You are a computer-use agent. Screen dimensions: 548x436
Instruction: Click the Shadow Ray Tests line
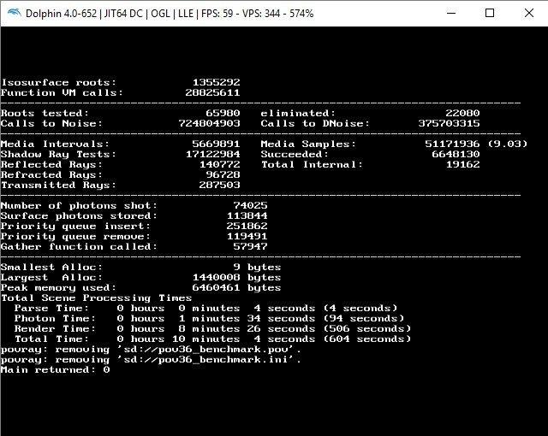click(120, 154)
